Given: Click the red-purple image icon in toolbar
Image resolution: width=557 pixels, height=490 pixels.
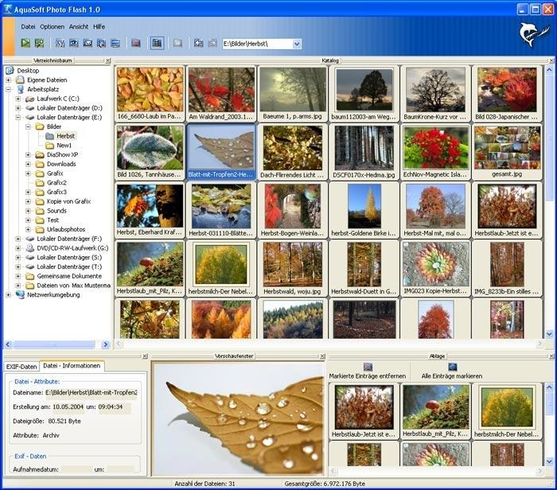Looking at the screenshot, I should [135, 43].
